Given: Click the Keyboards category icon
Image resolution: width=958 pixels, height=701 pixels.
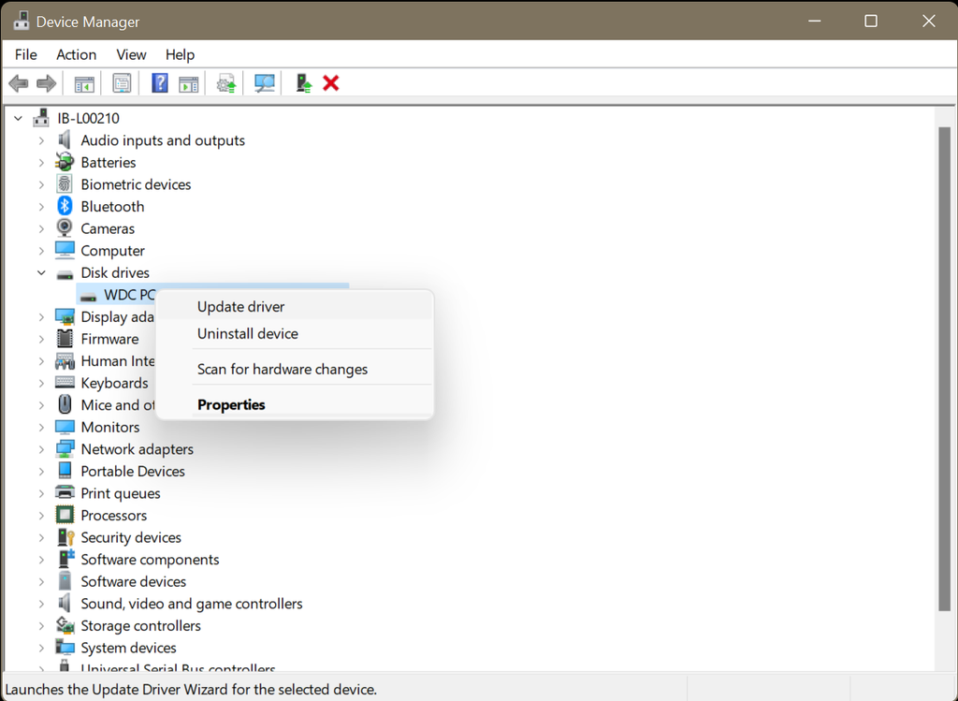Looking at the screenshot, I should point(65,383).
